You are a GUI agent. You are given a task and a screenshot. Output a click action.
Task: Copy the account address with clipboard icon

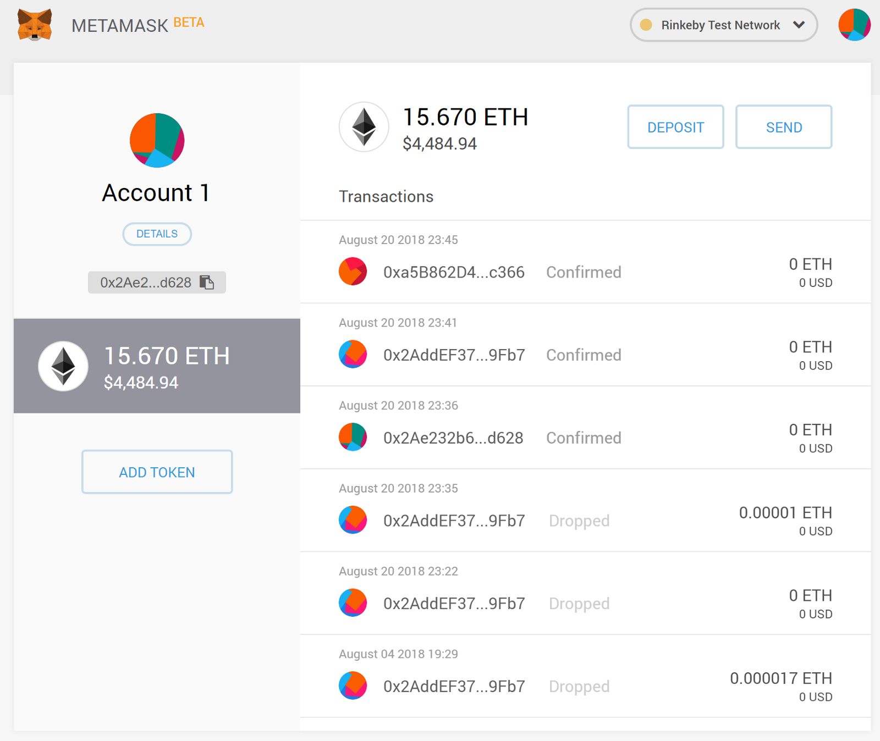(207, 283)
